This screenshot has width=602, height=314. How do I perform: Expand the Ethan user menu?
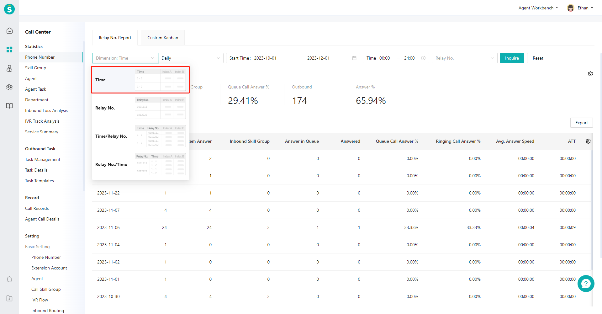point(585,8)
